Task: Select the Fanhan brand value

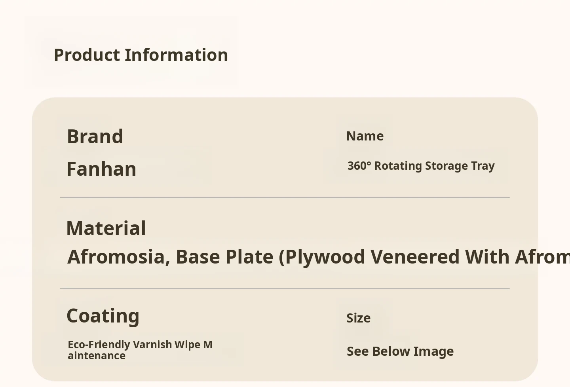Action: [101, 169]
